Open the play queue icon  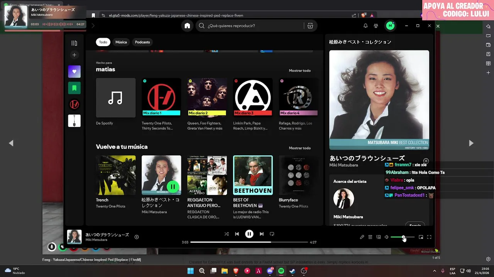coord(370,237)
